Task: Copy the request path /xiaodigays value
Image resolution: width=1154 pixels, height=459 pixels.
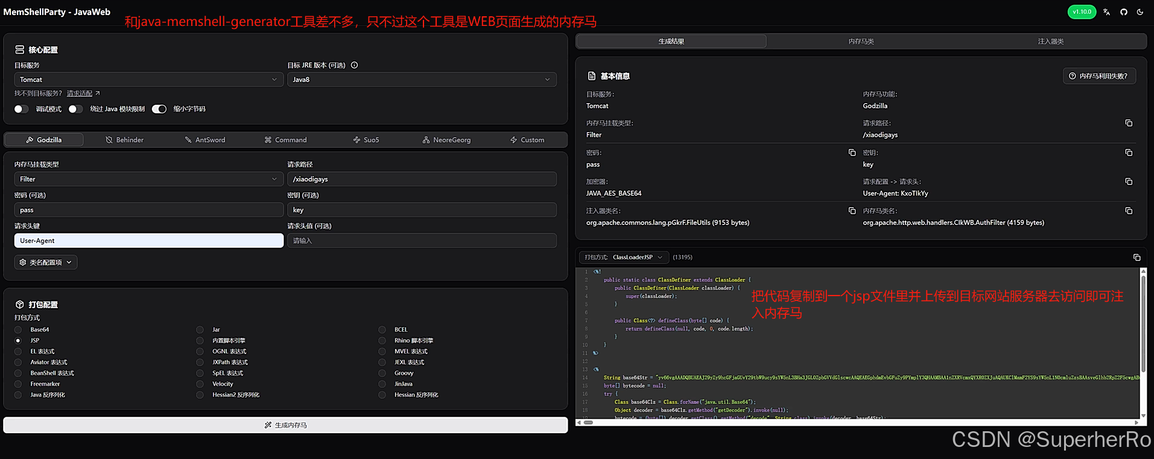Action: (x=1129, y=123)
